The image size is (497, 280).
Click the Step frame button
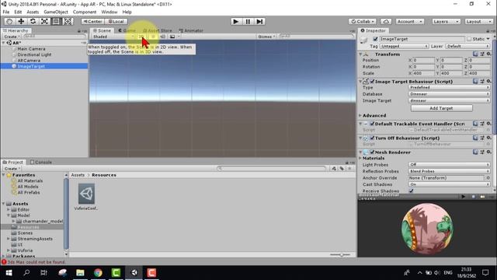coord(259,21)
